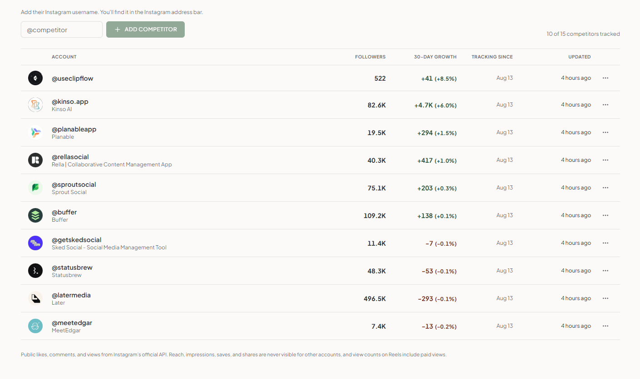Click the +41 (+8.5%) growth value
This screenshot has height=379, width=640.
(439, 78)
